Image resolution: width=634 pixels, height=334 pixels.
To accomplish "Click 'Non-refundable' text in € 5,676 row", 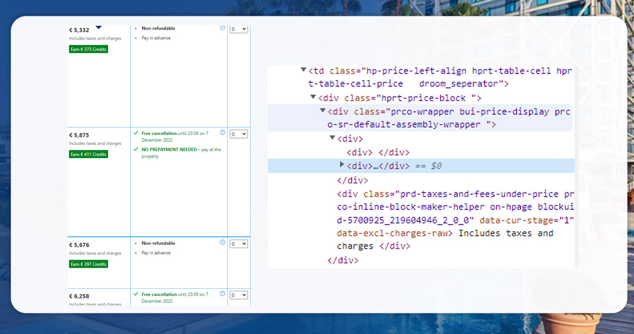I will pos(158,243).
